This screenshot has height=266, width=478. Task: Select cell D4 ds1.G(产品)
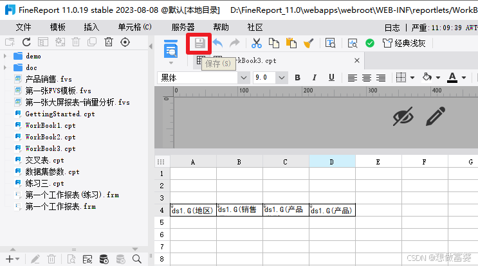point(332,210)
